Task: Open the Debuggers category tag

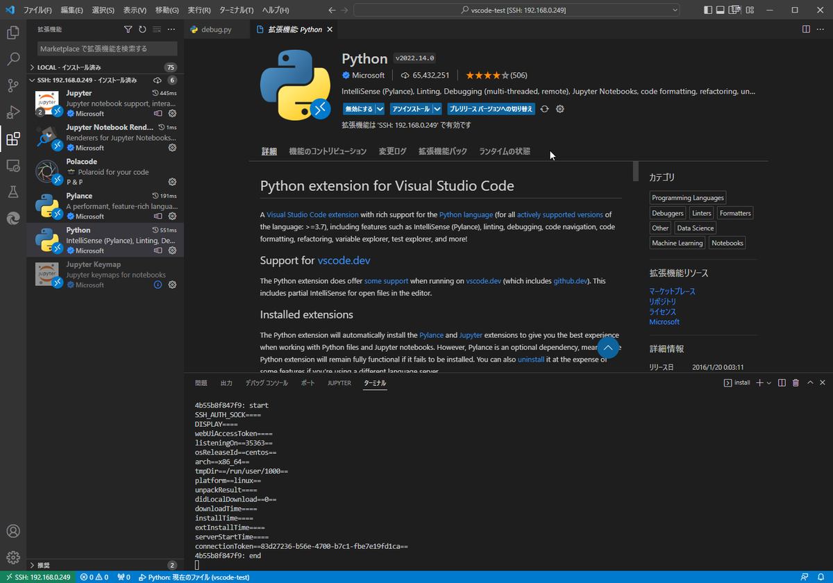Action: pos(668,213)
